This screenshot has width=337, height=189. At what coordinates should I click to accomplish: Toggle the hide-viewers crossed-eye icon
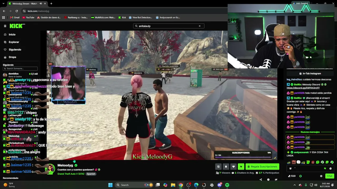(x=276, y=180)
